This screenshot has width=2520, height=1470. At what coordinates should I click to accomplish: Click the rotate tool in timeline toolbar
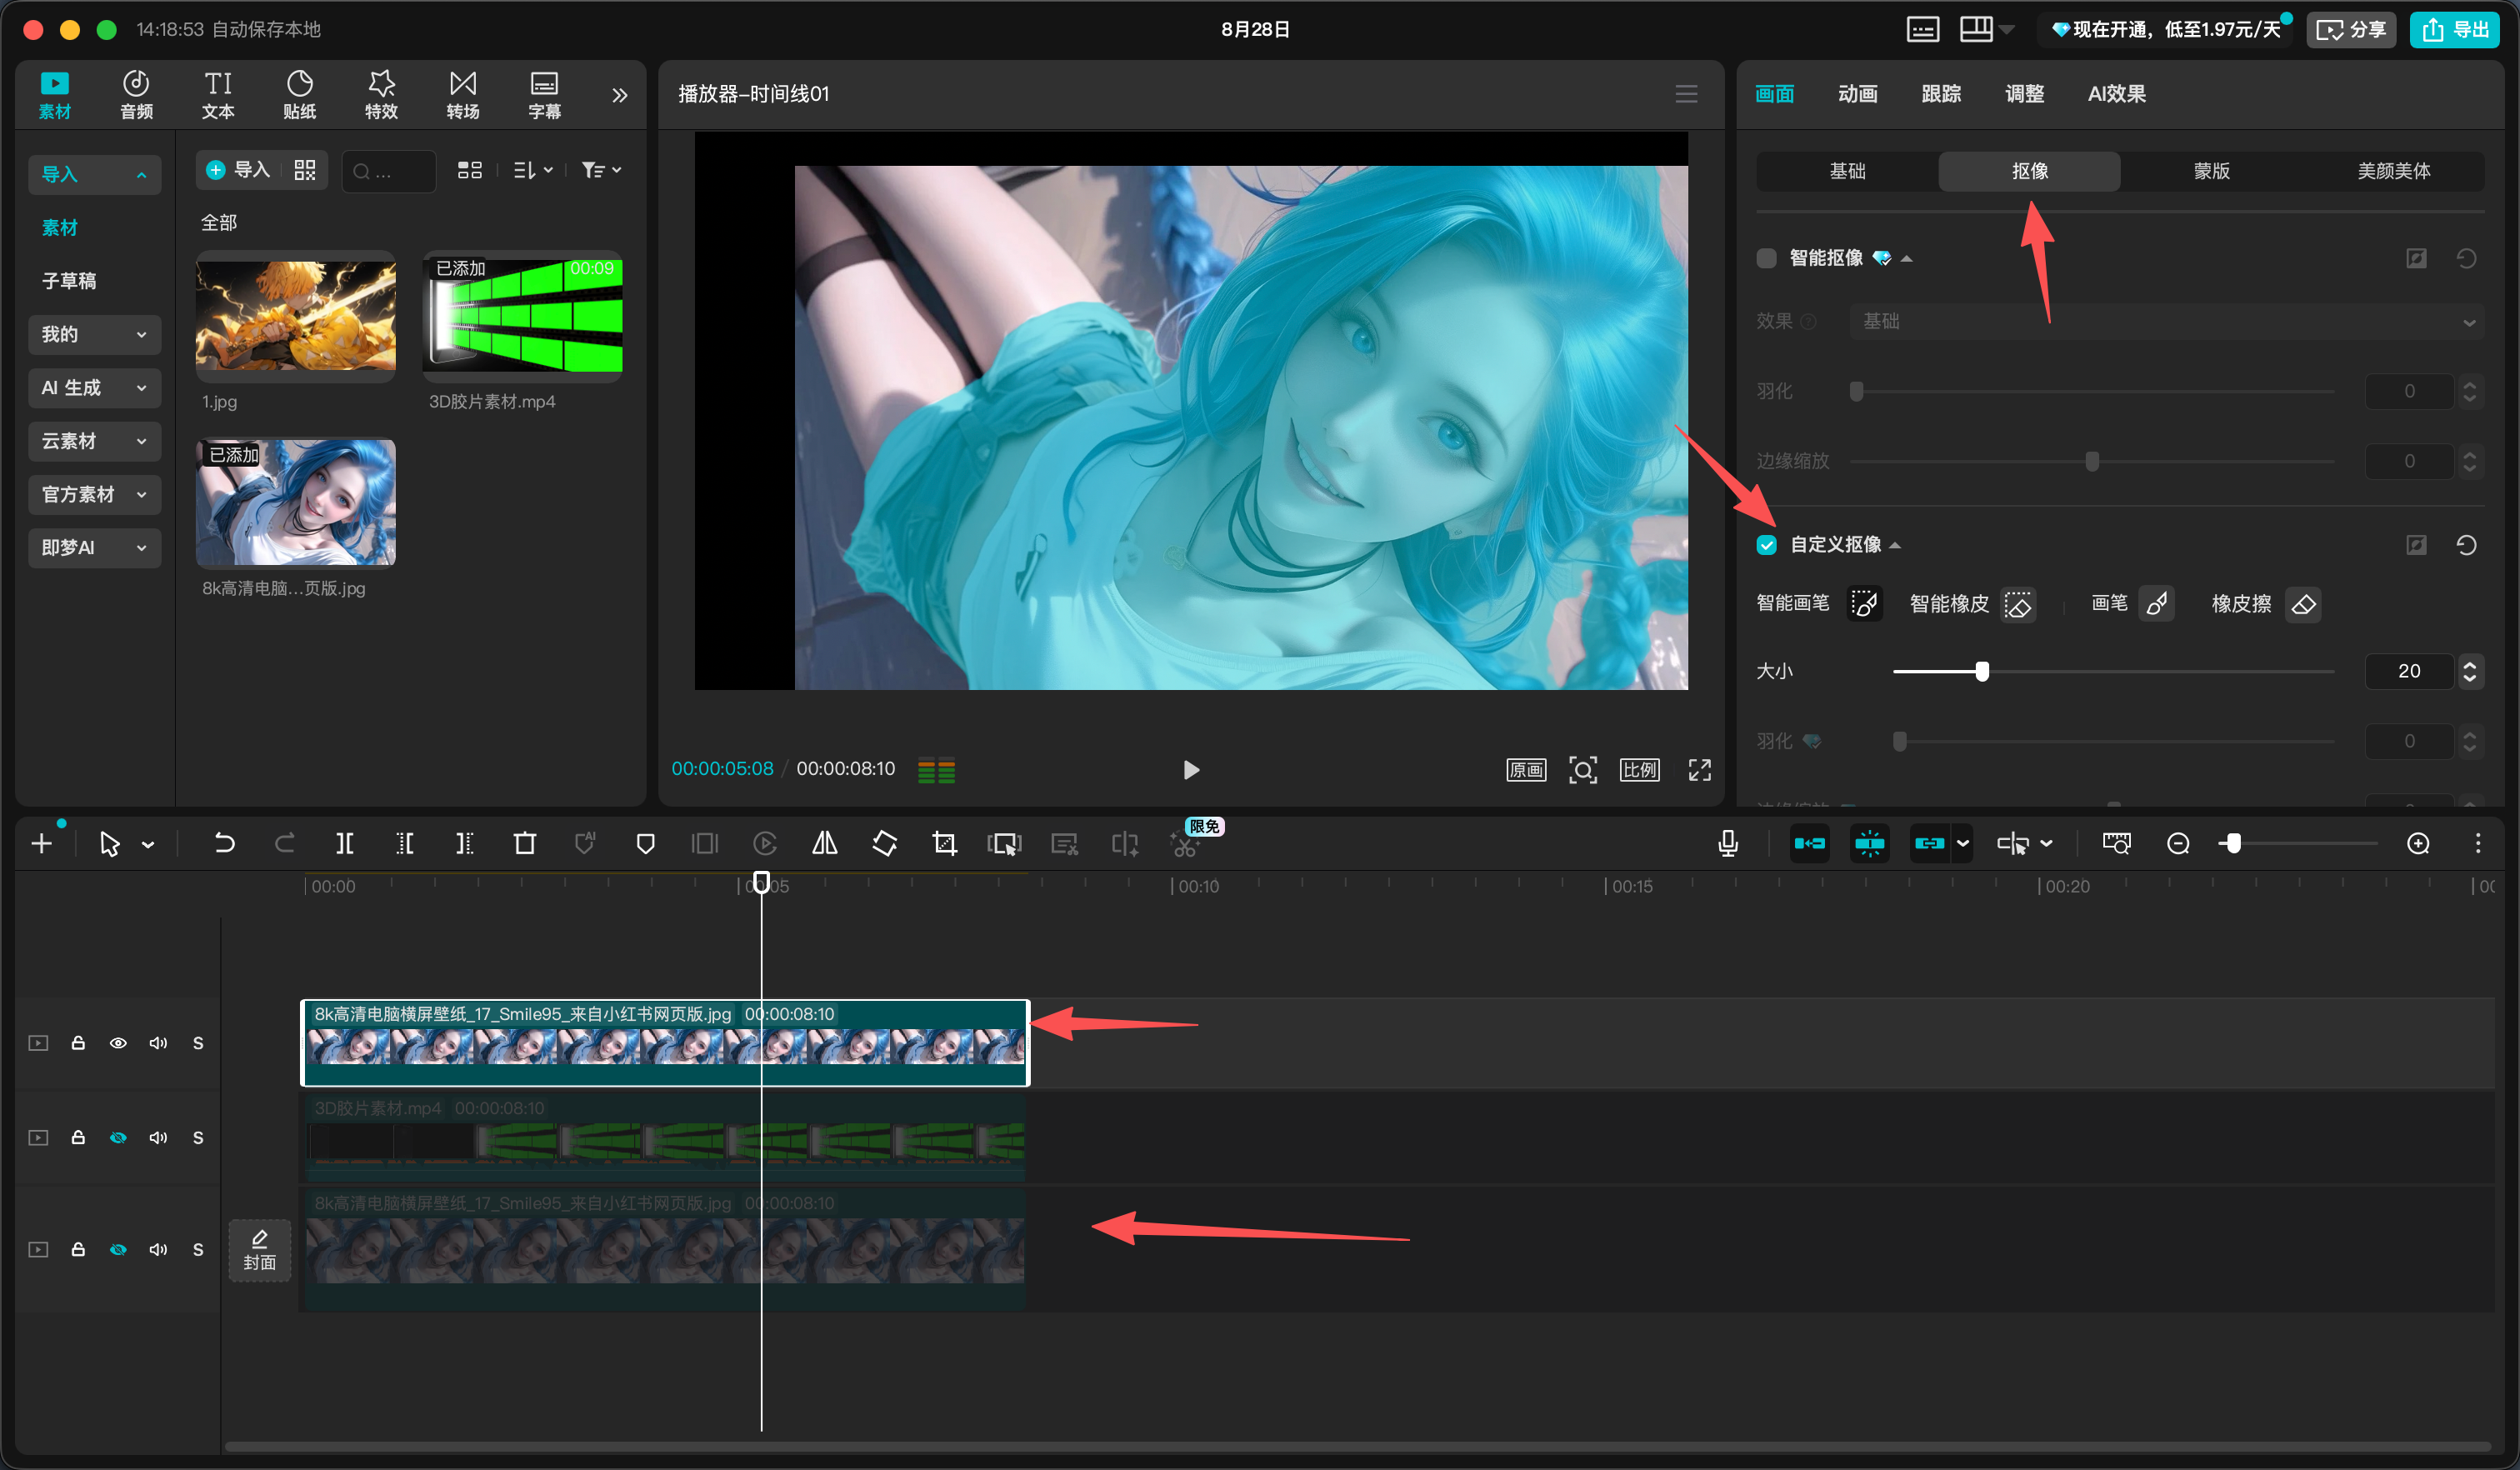tap(885, 844)
